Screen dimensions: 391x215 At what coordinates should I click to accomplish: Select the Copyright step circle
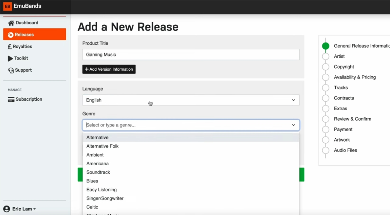tap(325, 67)
